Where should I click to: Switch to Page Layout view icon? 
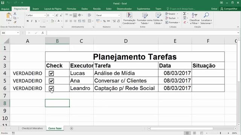[x=194, y=133]
